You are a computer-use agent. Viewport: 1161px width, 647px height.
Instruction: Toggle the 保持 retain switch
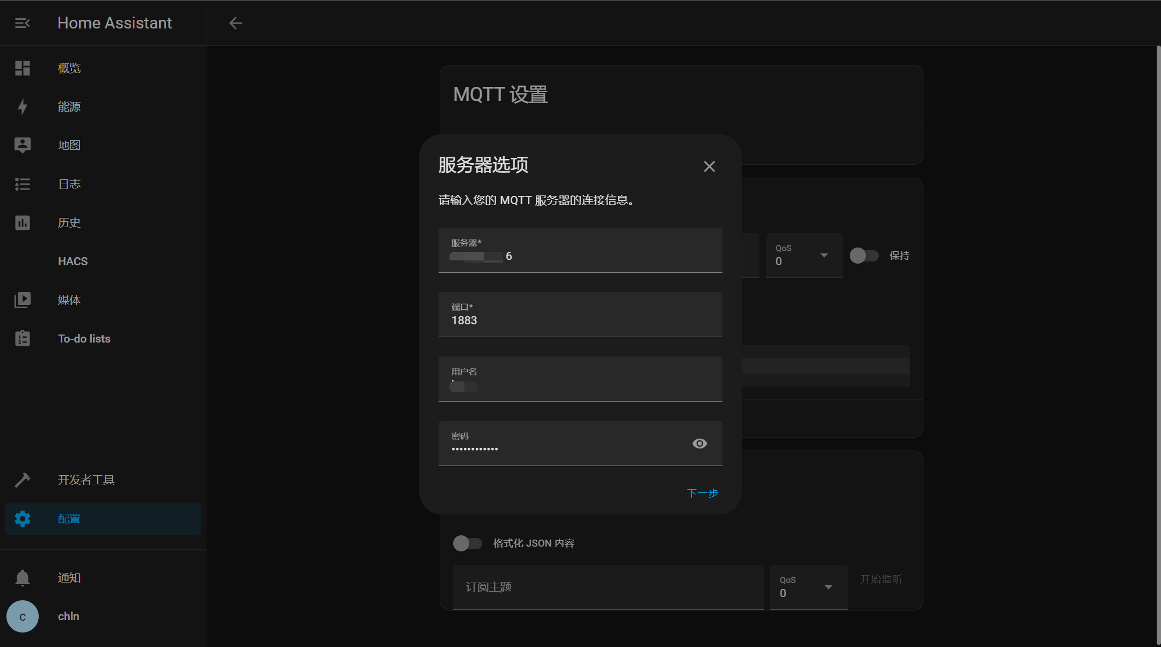click(x=864, y=256)
